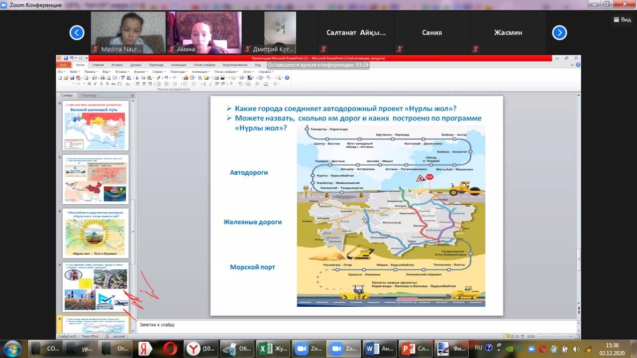Expand the 'Формат' dropdown menu

pyautogui.click(x=140, y=72)
